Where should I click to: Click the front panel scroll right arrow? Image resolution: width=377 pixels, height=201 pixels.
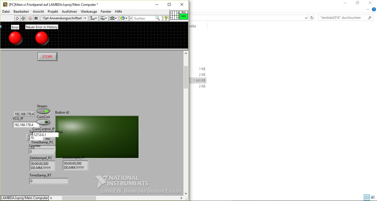pos(181,198)
